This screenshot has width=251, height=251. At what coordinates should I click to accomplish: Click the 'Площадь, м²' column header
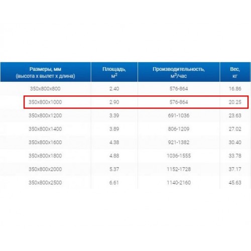click(x=114, y=72)
